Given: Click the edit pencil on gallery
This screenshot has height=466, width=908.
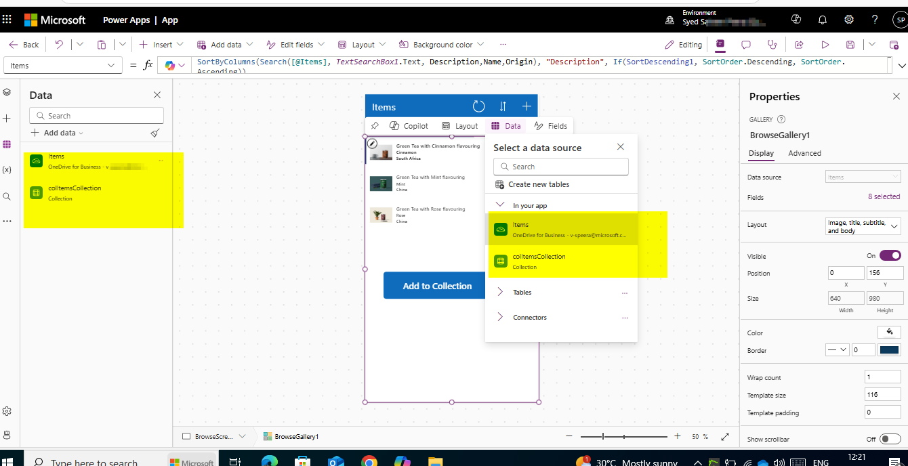Looking at the screenshot, I should (x=372, y=144).
